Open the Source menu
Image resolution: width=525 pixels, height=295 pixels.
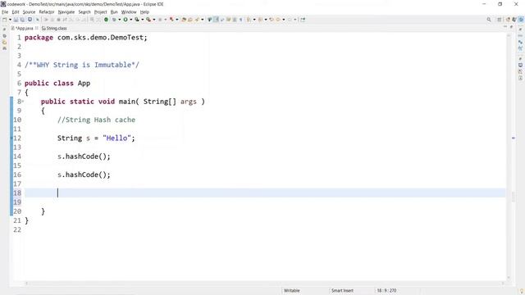pos(29,11)
